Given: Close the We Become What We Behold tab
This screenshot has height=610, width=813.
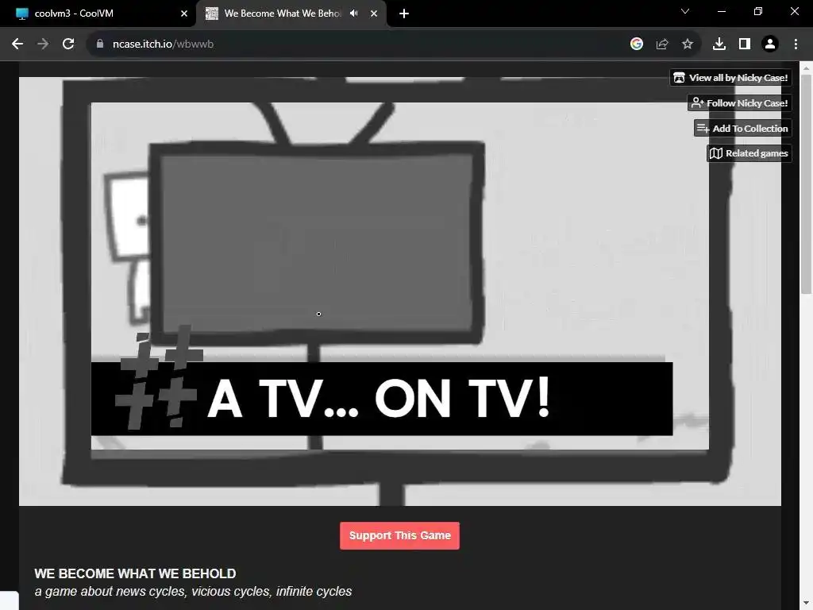Looking at the screenshot, I should (374, 14).
